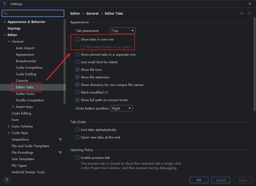The width and height of the screenshot is (256, 186).
Task: Uncheck Show file icon
Action: coord(77,69)
